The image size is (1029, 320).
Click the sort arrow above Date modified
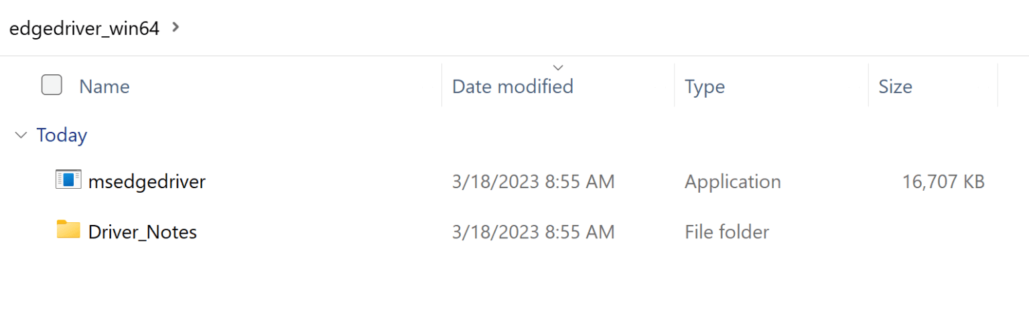click(x=558, y=67)
